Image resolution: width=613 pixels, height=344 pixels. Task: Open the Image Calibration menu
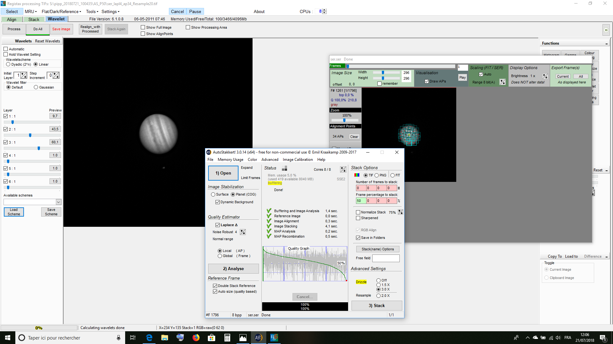pyautogui.click(x=298, y=160)
